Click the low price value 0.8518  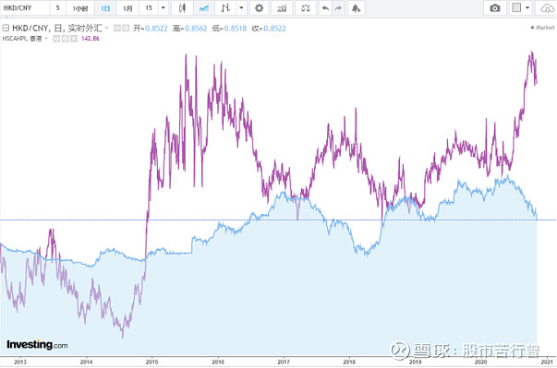coord(236,28)
